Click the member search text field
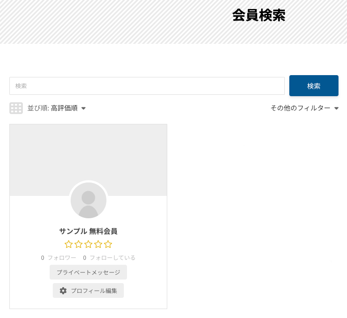Viewport: 347px width, 318px height. (147, 86)
